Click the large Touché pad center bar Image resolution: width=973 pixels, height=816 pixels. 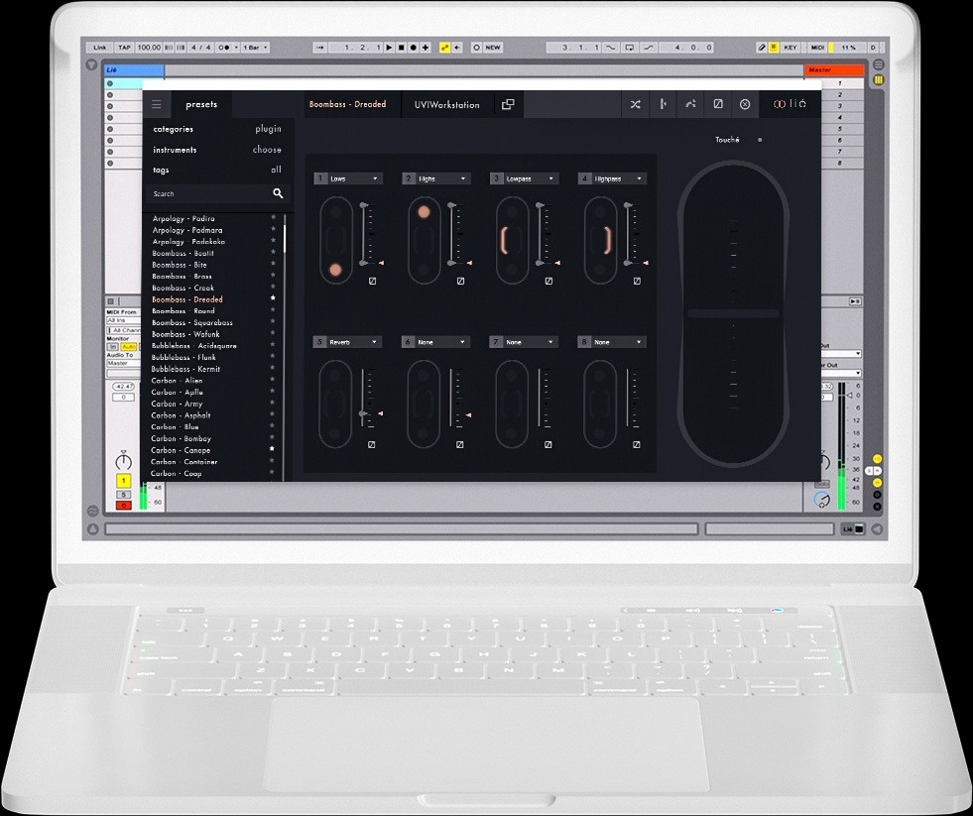click(x=733, y=314)
